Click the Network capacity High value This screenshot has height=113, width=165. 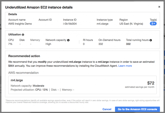(x=48, y=44)
